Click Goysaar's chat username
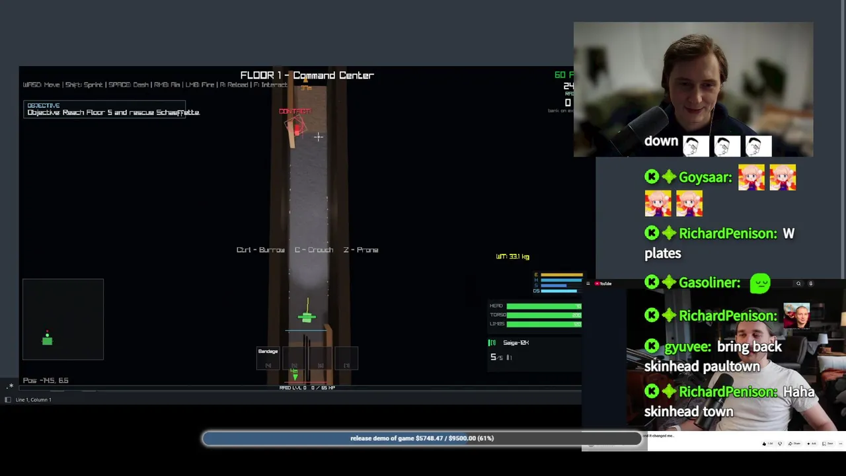The image size is (846, 476). (x=705, y=177)
